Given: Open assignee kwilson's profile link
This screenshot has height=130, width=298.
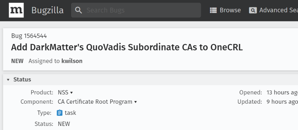Looking at the screenshot, I should pos(72,61).
